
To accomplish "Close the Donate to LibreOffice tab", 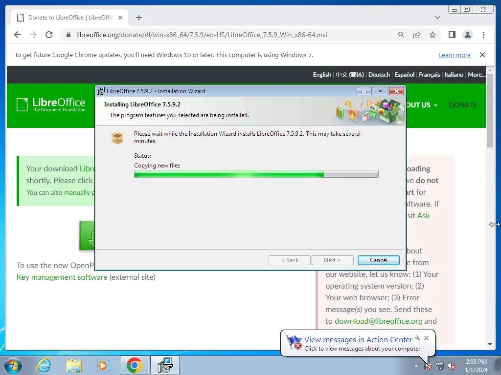I will [x=120, y=18].
